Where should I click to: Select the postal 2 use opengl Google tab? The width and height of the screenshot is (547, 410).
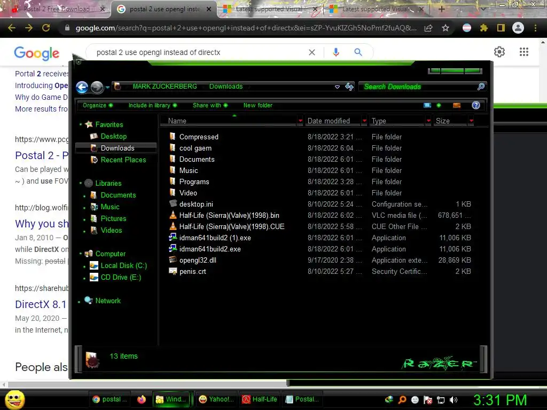tap(165, 9)
